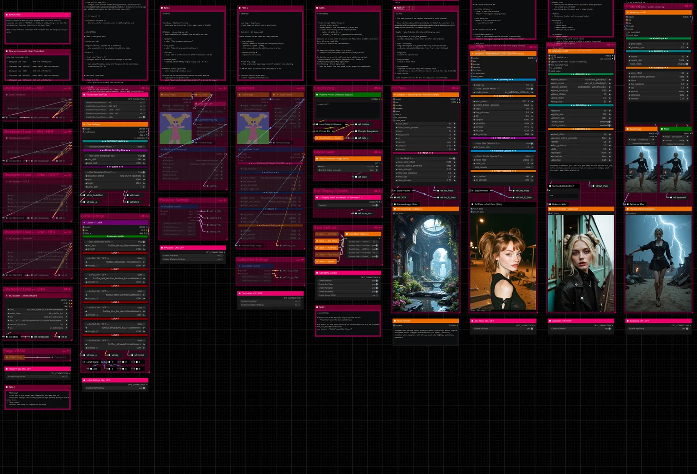
Task: Click the muted-state icon on Checkpoint Load — AIO group
Action: coord(65,88)
